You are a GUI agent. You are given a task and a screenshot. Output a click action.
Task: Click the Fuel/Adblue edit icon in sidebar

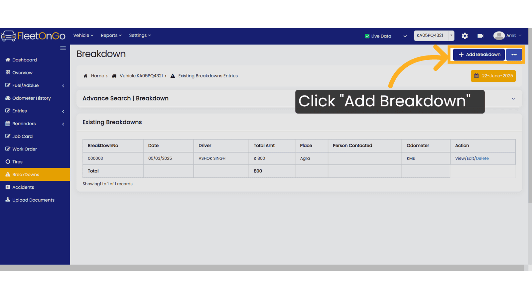click(x=8, y=85)
